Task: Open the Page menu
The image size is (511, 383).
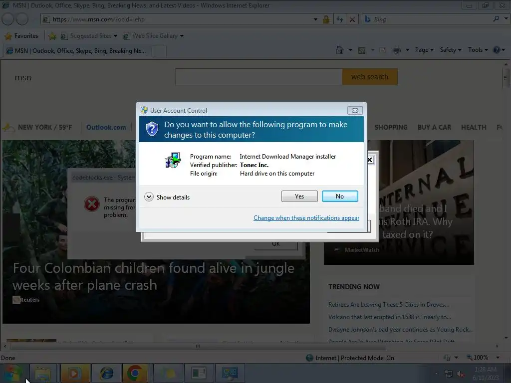Action: (424, 50)
